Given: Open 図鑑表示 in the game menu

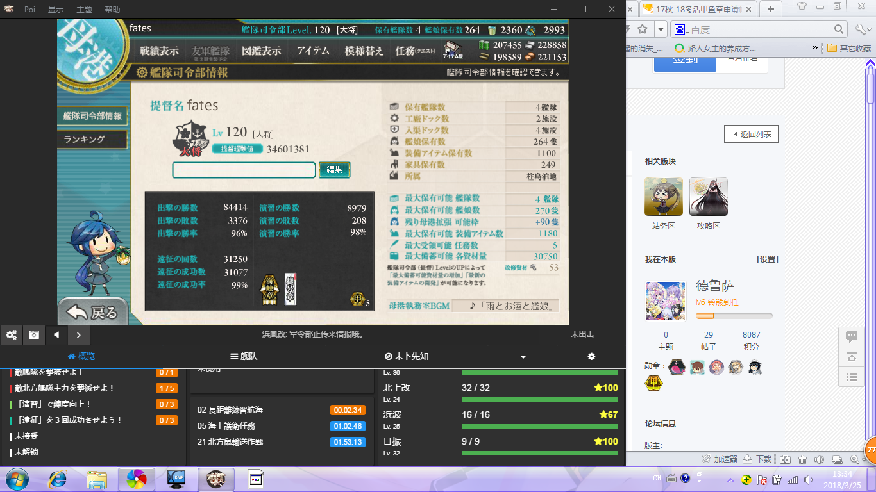Looking at the screenshot, I should tap(261, 51).
